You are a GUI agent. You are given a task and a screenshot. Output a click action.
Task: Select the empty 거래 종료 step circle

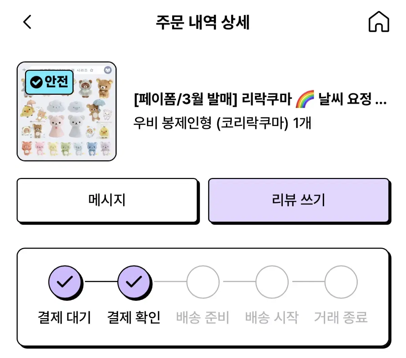pos(341,282)
